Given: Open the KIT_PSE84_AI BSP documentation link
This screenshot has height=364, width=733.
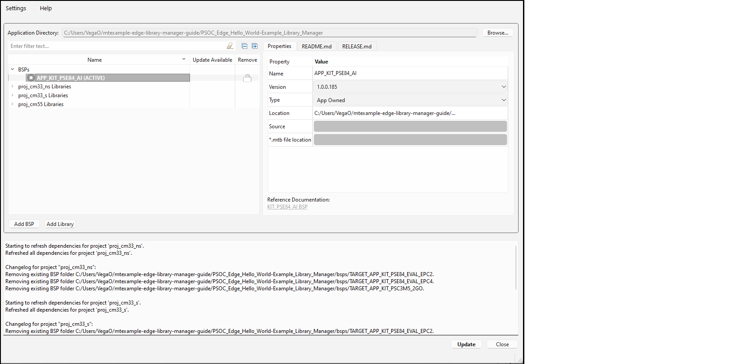Looking at the screenshot, I should pyautogui.click(x=287, y=207).
